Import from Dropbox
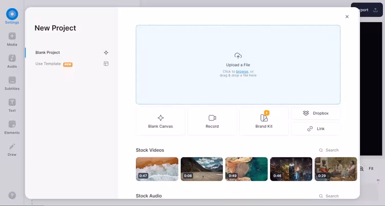This screenshot has height=206, width=385. click(x=316, y=113)
